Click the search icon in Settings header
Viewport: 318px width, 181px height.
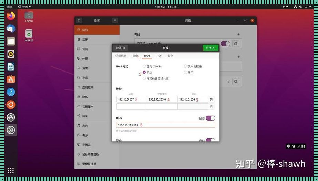click(x=79, y=20)
